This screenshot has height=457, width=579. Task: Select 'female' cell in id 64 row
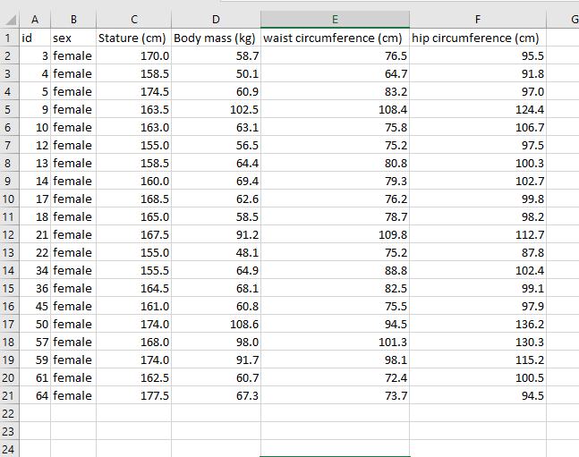73,395
